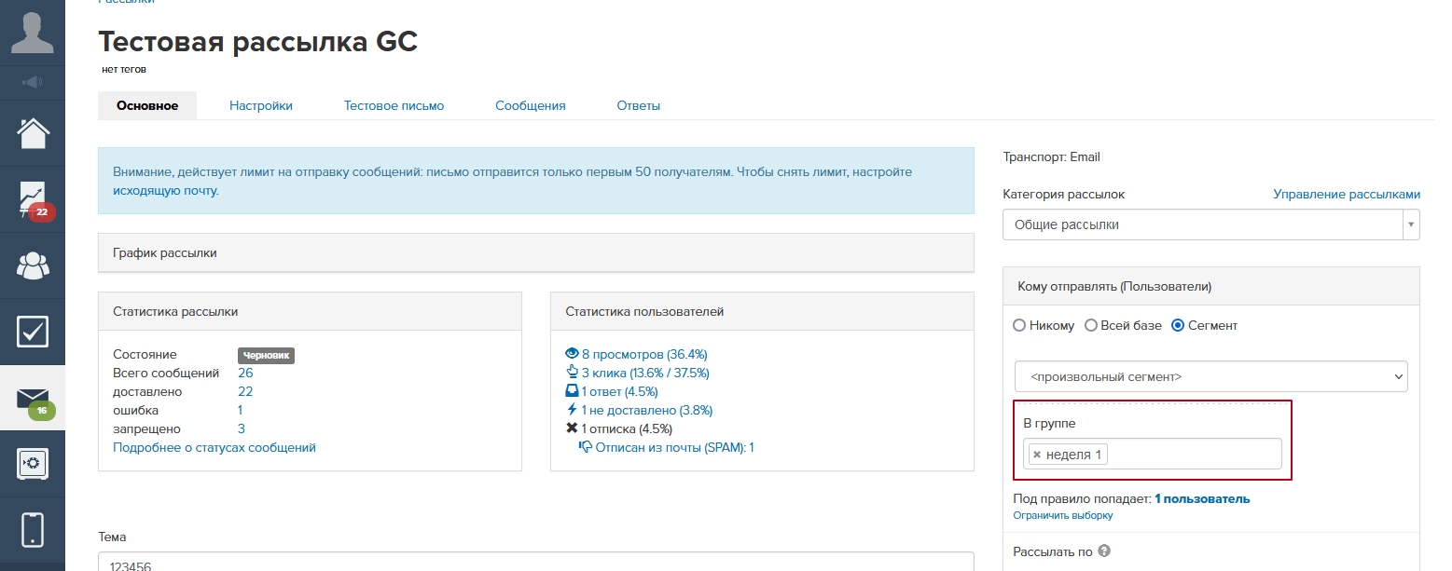Viewport: 1452px width, 571px height.
Task: Open the safe icon in sidebar
Action: point(32,464)
